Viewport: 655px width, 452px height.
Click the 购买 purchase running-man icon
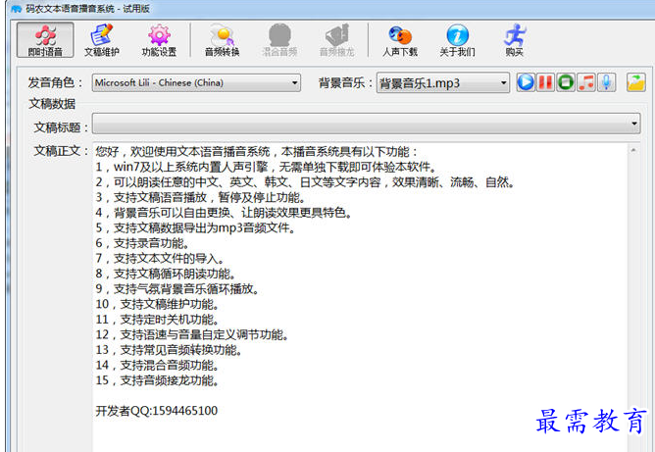514,40
